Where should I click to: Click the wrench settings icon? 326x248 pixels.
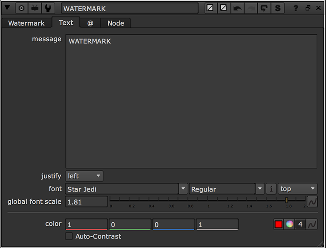(47, 8)
